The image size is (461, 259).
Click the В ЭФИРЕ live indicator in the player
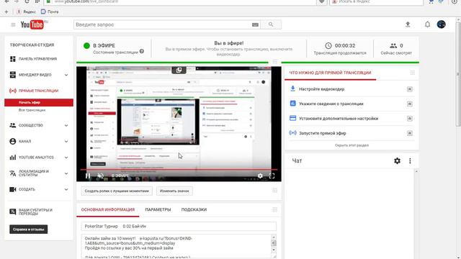pyautogui.click(x=120, y=176)
